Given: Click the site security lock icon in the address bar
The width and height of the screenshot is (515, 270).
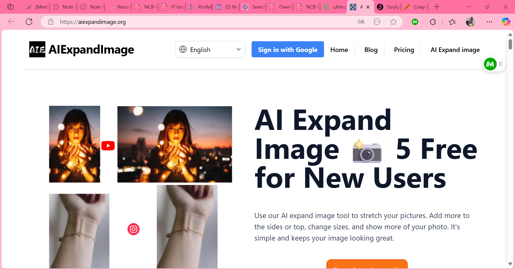Looking at the screenshot, I should (51, 22).
